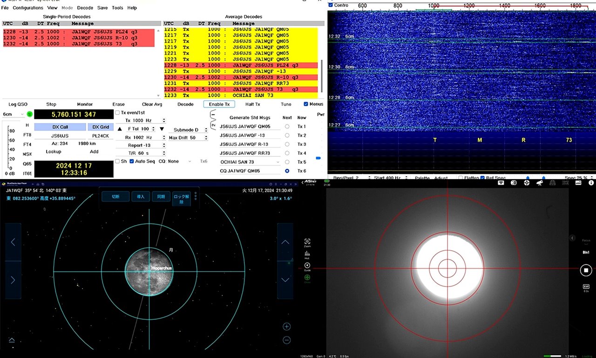The image size is (596, 358).
Task: Adjust the left blue waterfall gain slider
Action: click(x=528, y=178)
